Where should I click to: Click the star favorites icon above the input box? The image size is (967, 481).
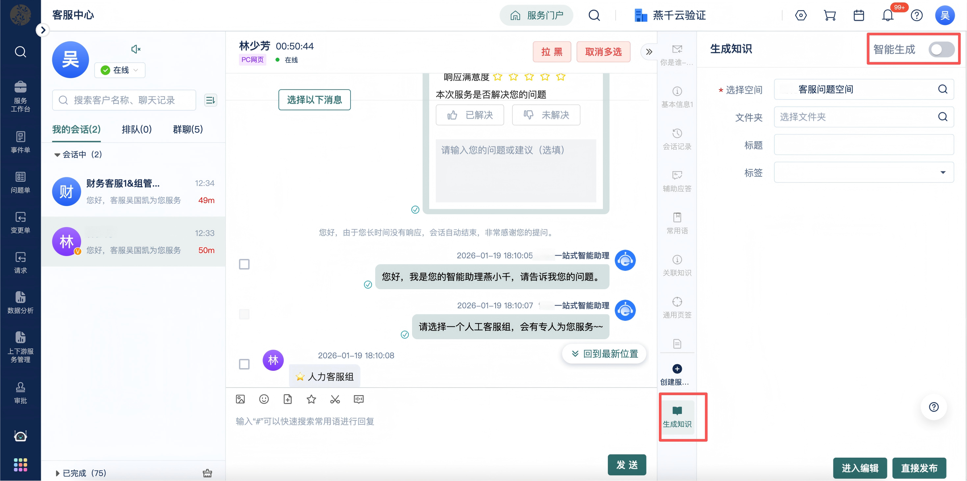(x=311, y=399)
